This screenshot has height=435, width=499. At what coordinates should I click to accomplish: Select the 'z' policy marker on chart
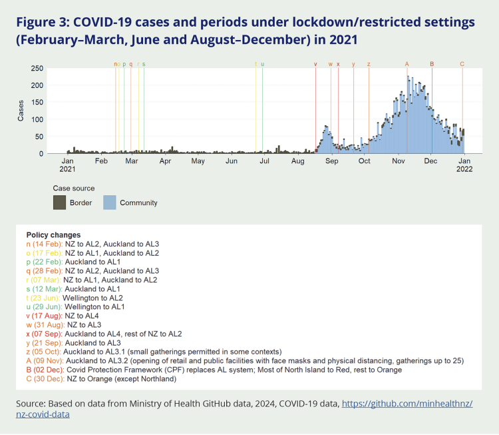[x=369, y=64]
